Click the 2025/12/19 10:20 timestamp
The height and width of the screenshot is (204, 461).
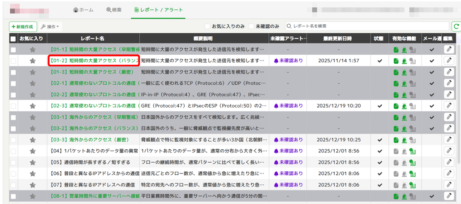point(340,106)
